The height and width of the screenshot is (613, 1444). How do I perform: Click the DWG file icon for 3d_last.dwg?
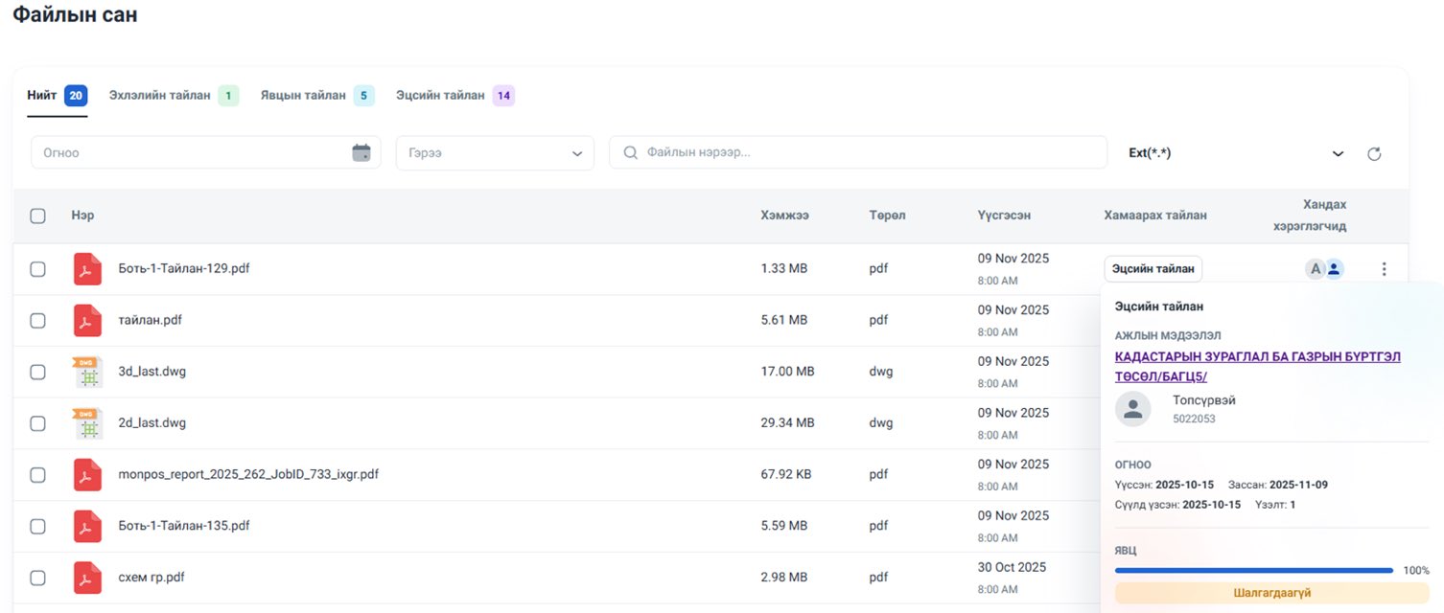[87, 372]
